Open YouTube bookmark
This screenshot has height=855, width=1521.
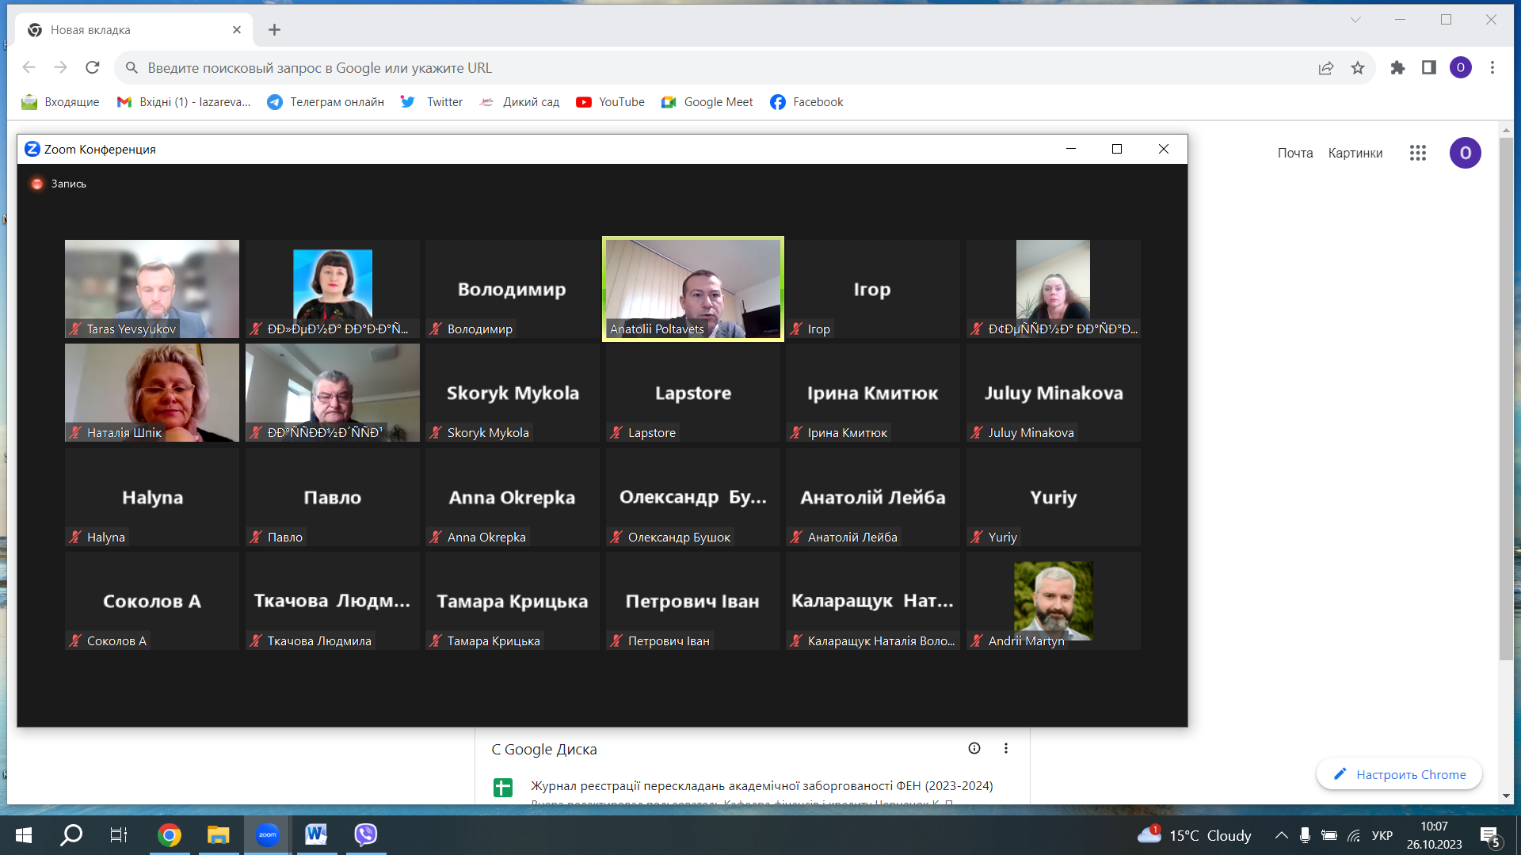point(610,102)
